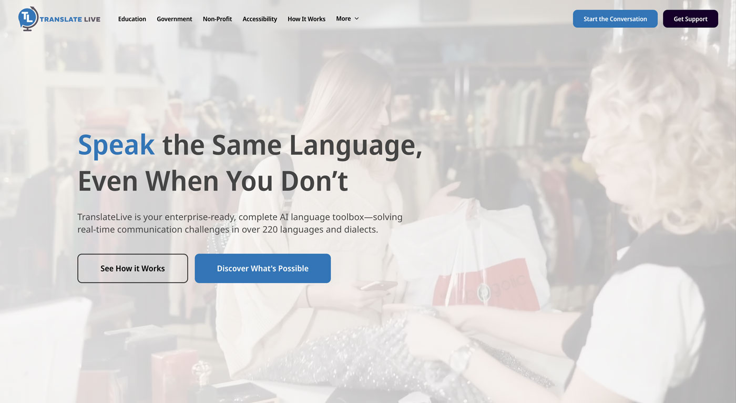
Task: Click the chevron arrow beside More
Action: coord(356,18)
